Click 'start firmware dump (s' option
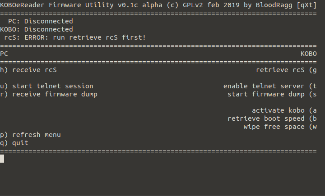 pyautogui.click(x=272, y=94)
